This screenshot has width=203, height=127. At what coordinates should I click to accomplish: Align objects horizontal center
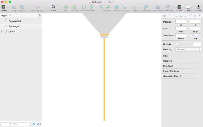click(181, 16)
